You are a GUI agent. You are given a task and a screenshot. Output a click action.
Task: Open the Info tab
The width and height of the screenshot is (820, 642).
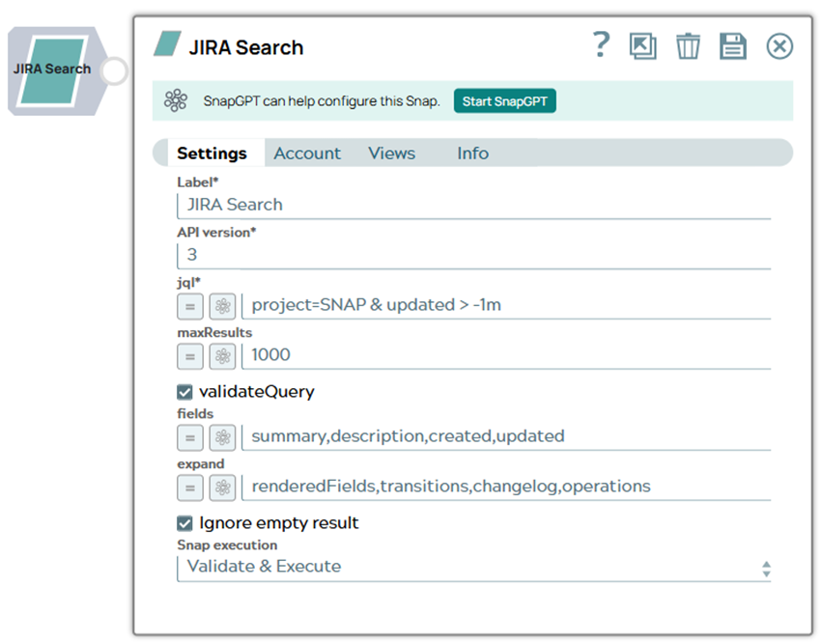tap(472, 154)
